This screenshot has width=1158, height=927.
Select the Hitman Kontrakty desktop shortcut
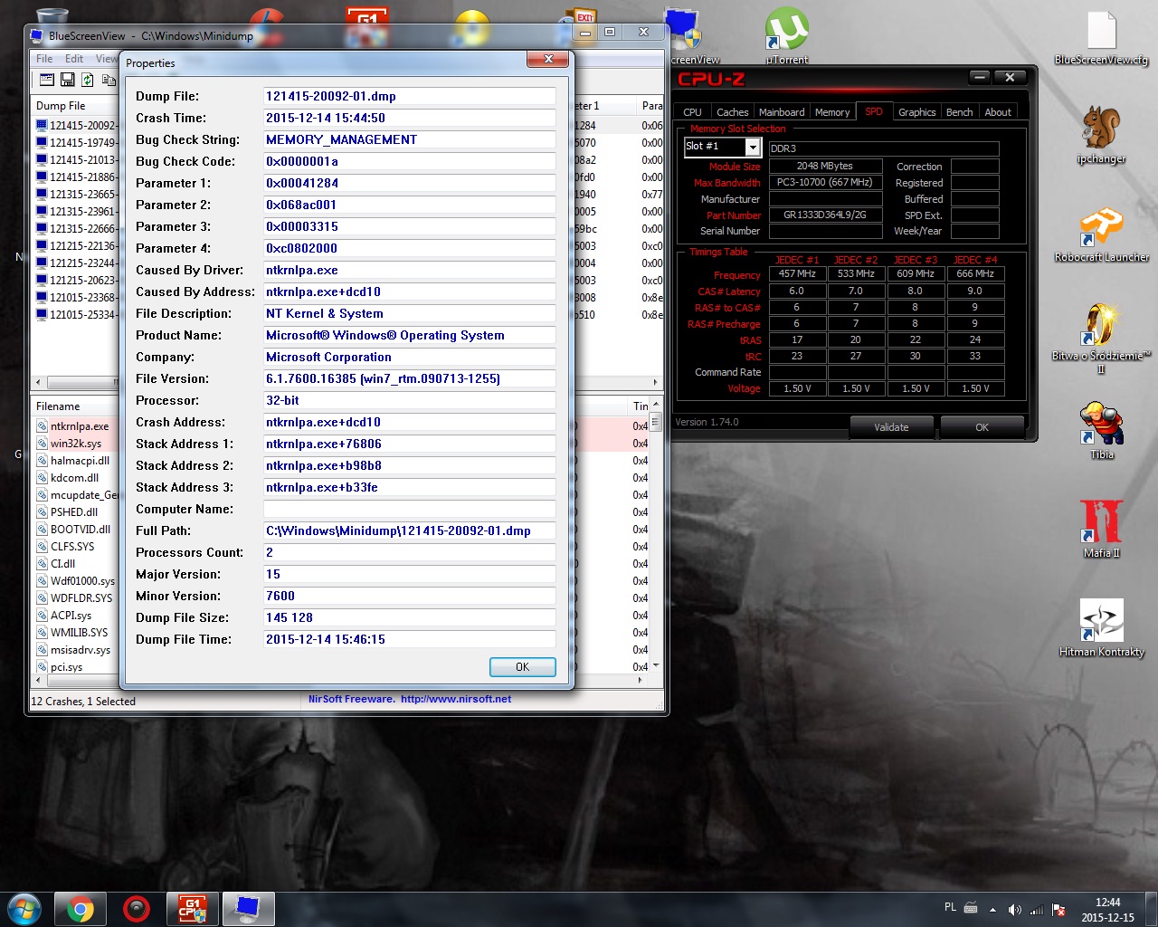(1101, 628)
